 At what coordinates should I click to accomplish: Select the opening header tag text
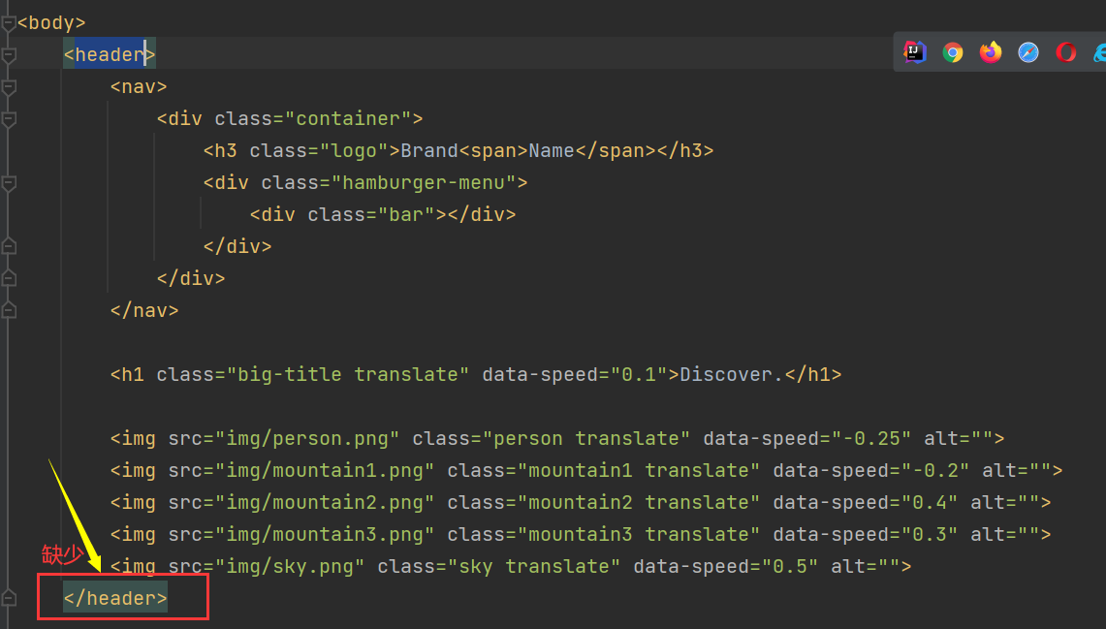click(109, 54)
